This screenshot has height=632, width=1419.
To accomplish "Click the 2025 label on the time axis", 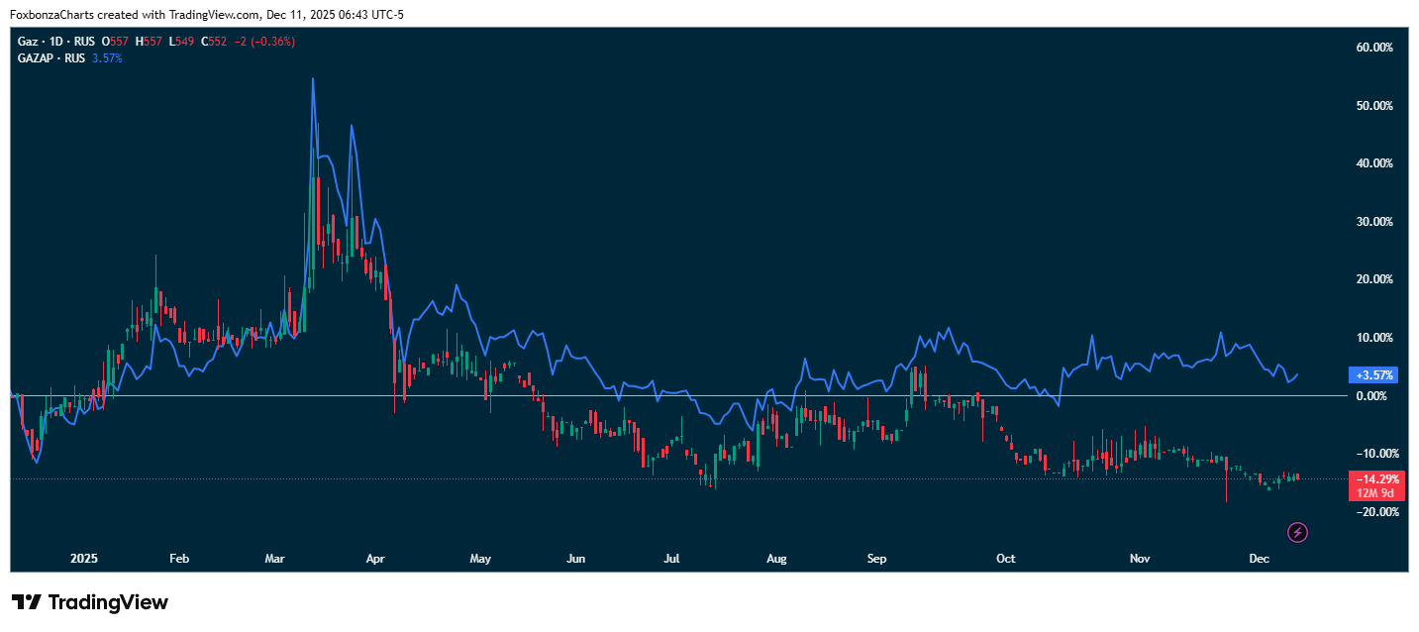I will 84,559.
